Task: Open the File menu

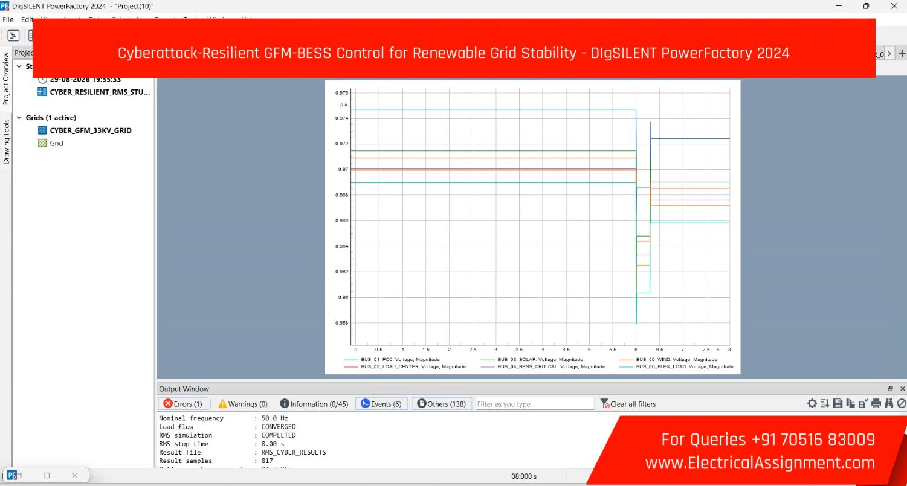Action: tap(8, 19)
